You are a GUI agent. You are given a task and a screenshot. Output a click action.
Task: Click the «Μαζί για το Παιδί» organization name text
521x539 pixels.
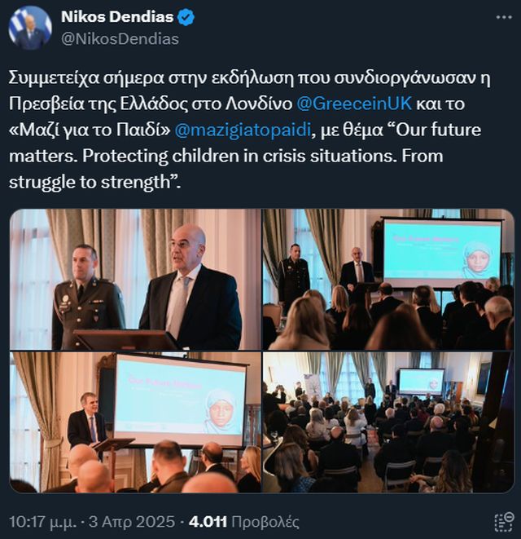[90, 130]
